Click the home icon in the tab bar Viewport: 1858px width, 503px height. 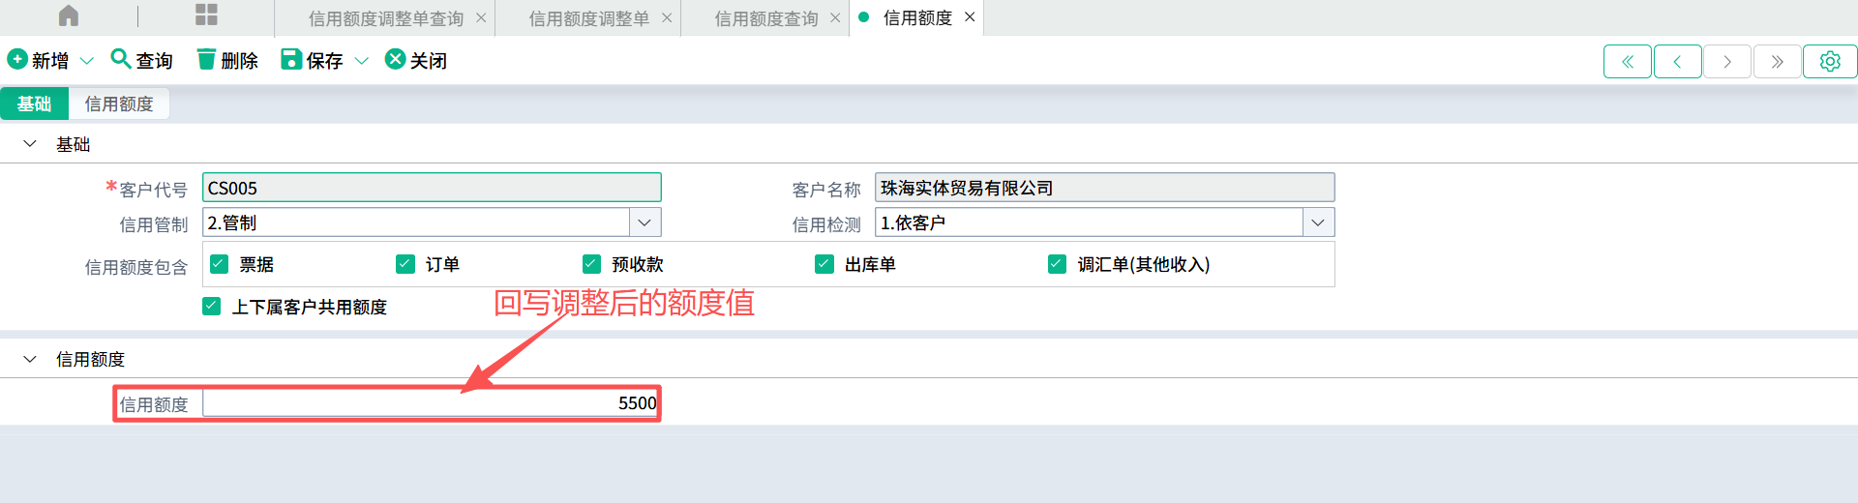click(x=69, y=16)
